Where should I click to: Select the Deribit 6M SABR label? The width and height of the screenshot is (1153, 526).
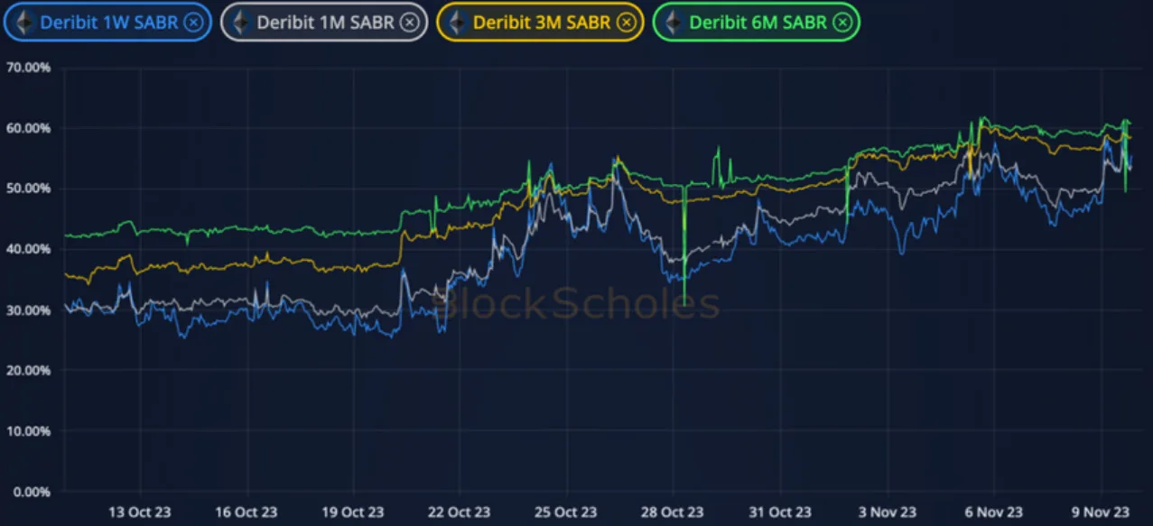click(x=758, y=23)
